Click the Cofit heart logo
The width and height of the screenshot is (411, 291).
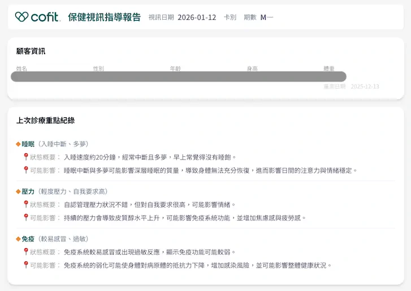click(x=21, y=17)
